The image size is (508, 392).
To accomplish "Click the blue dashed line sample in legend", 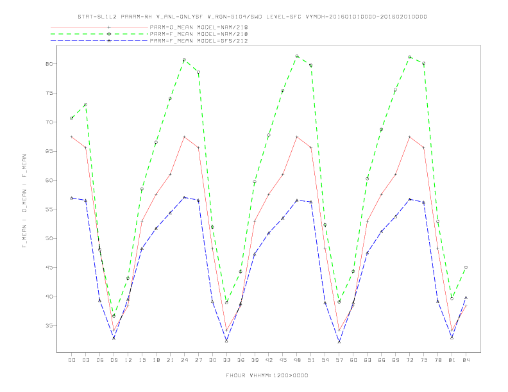I will (x=99, y=41).
